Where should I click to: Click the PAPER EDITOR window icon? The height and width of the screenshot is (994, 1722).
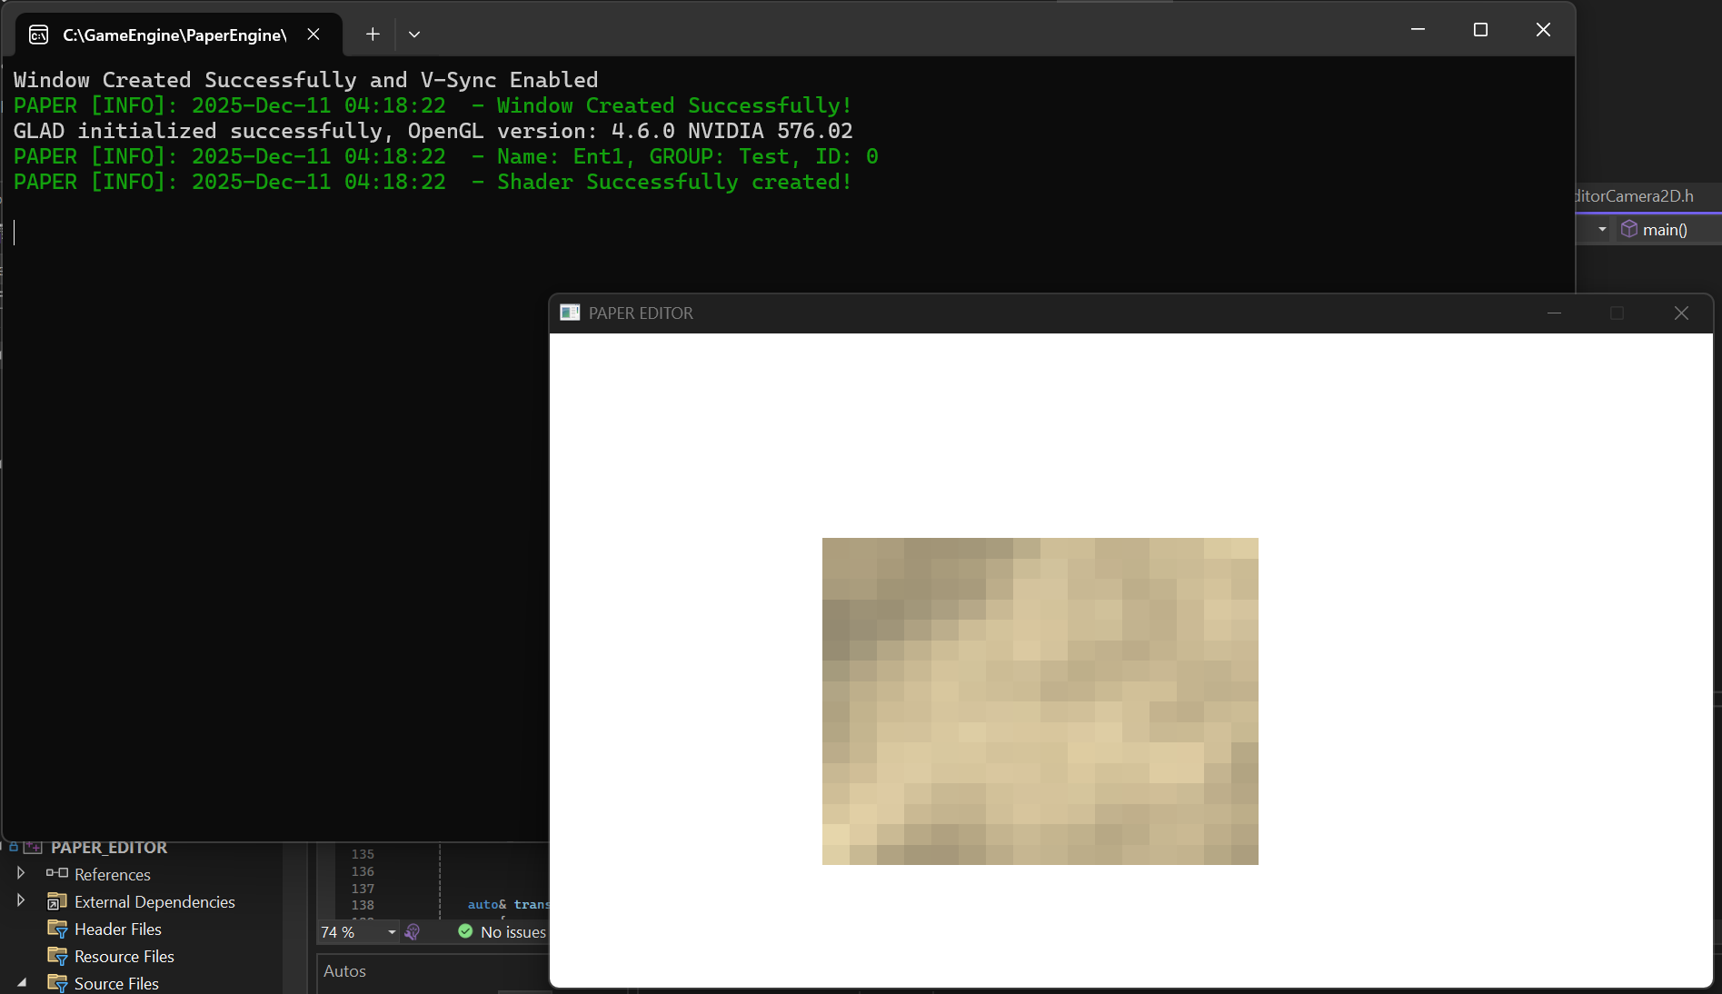(570, 313)
